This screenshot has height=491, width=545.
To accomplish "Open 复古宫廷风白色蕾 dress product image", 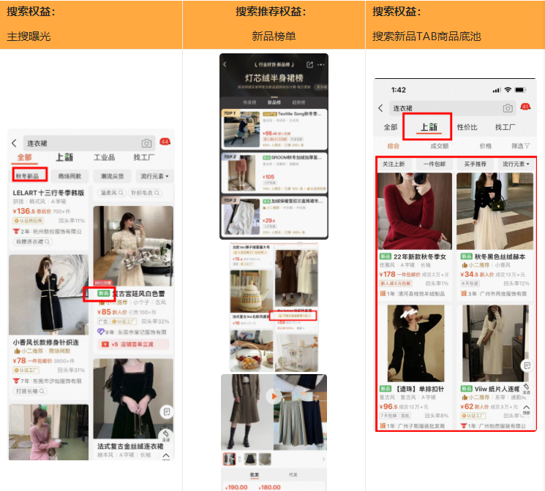I will tap(133, 245).
